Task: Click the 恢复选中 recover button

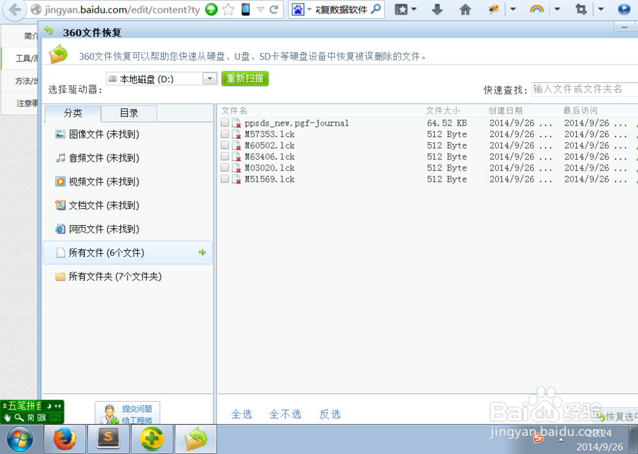Action: tap(617, 416)
